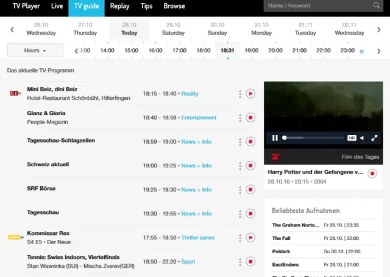This screenshot has height=277, width=390.
Task: Select the TV guide tab
Action: (87, 8)
